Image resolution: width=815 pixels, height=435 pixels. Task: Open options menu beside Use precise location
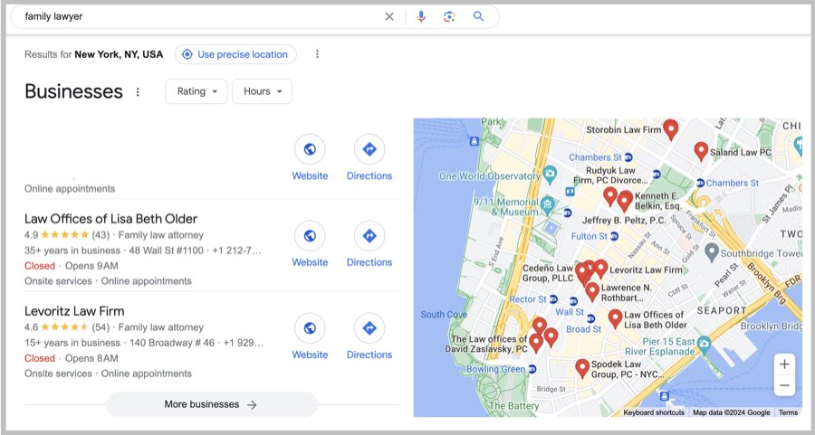tap(317, 54)
